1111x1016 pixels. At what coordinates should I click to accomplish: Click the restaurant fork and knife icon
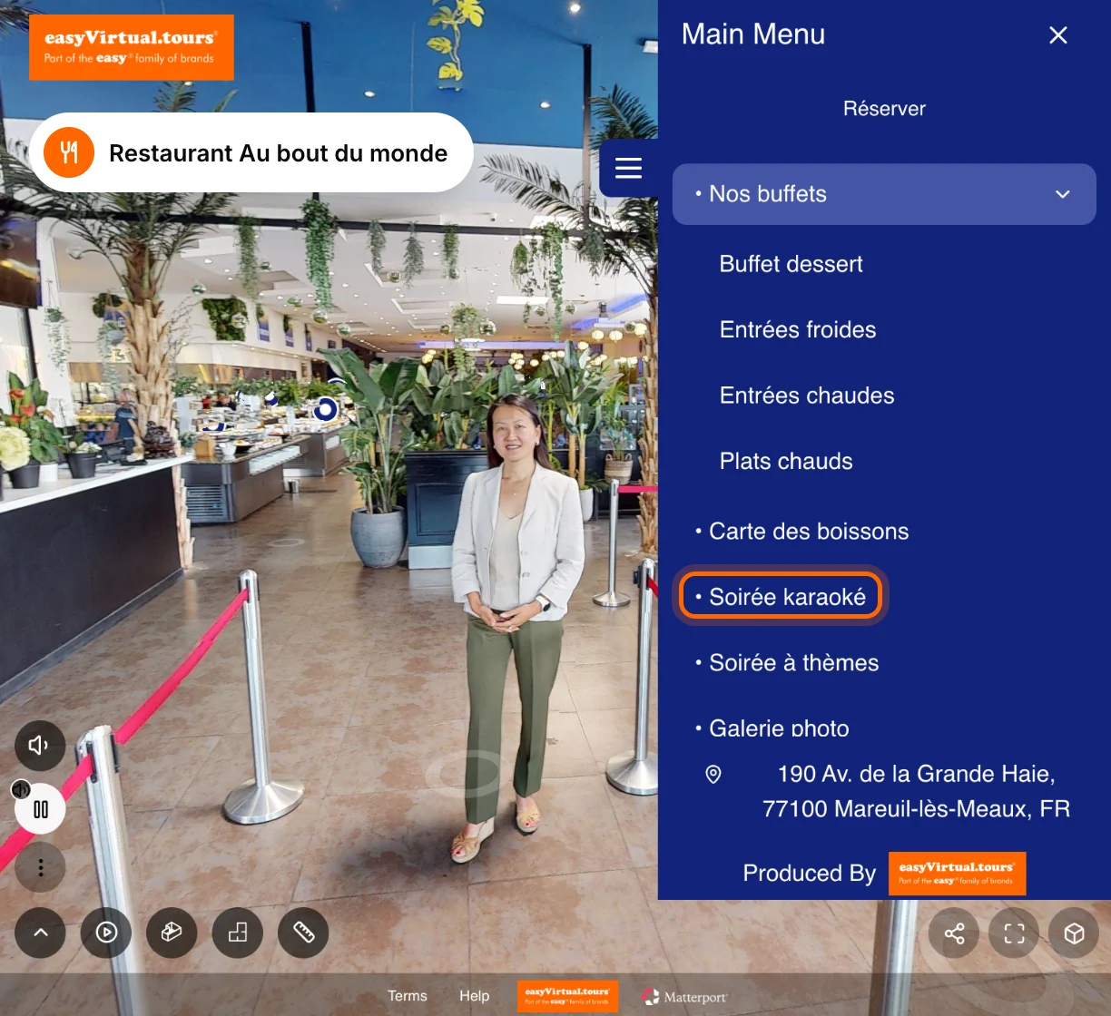tap(69, 152)
